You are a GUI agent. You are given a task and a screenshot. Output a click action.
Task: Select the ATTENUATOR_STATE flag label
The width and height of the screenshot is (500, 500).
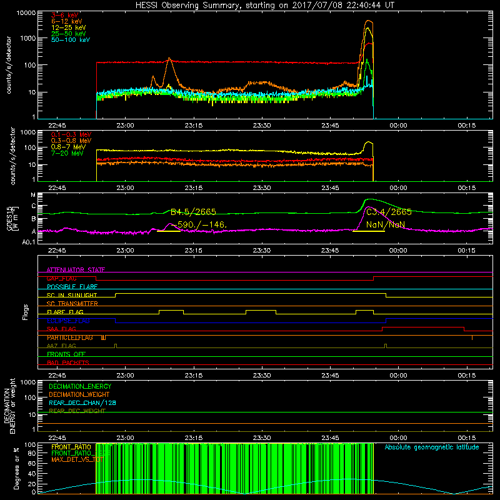click(76, 270)
